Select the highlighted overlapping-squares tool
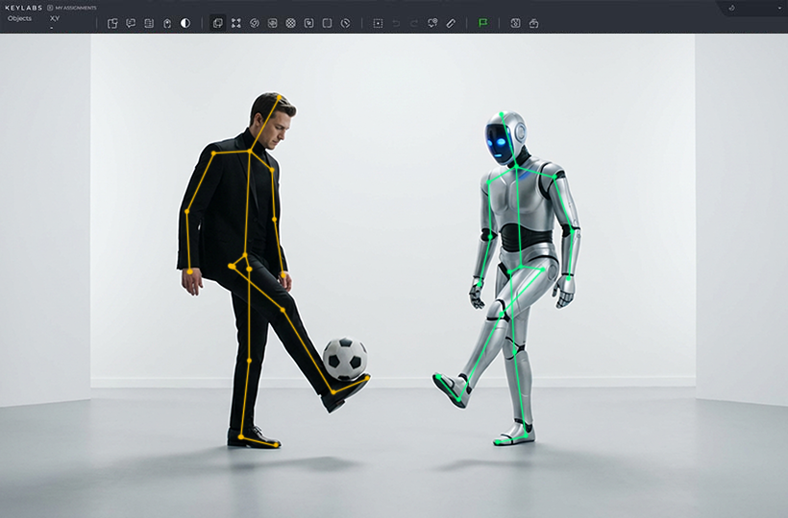This screenshot has height=518, width=788. click(217, 23)
